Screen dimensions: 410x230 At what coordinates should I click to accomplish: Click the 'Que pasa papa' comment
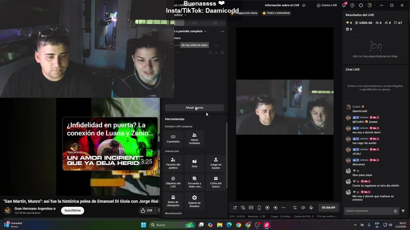click(362, 175)
